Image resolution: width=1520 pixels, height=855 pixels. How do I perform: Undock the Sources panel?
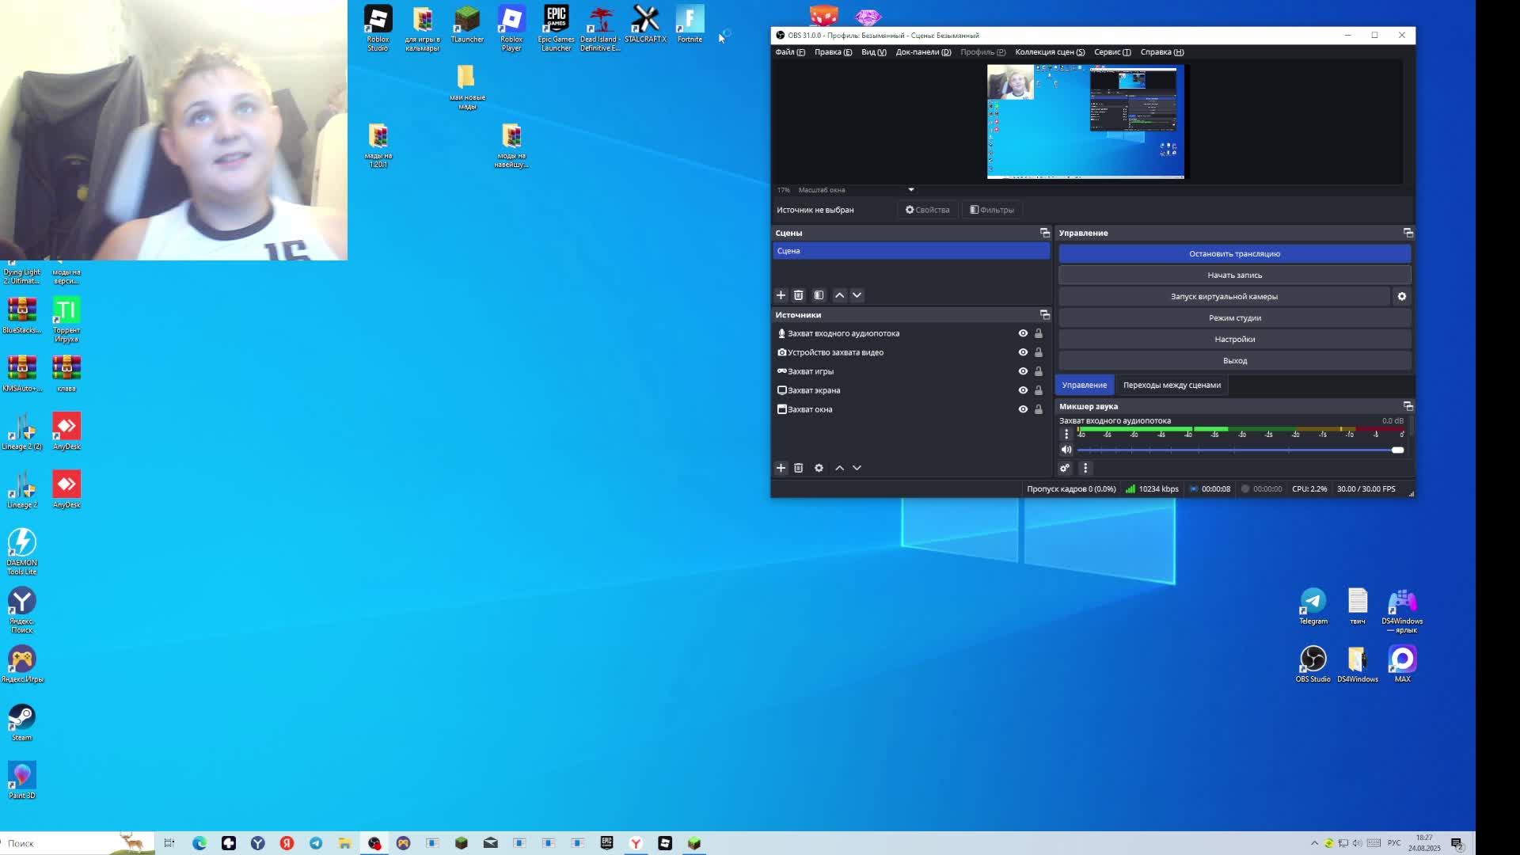(x=1044, y=315)
